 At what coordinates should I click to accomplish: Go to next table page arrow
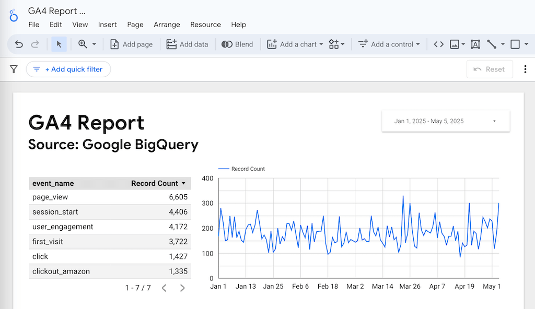point(182,288)
